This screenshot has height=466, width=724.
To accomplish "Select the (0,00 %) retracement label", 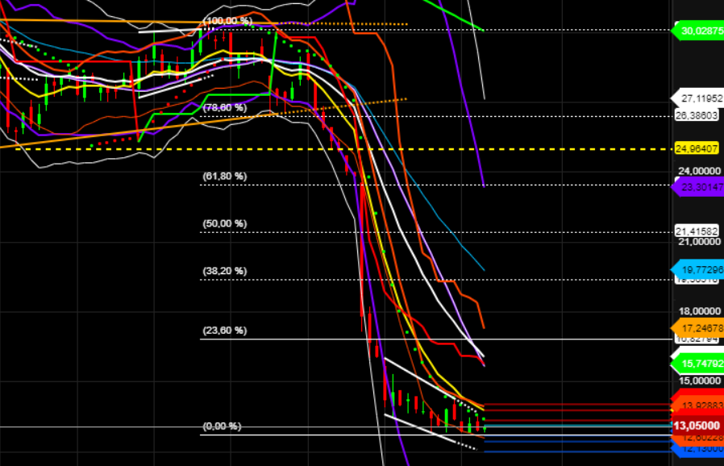I will tap(222, 426).
